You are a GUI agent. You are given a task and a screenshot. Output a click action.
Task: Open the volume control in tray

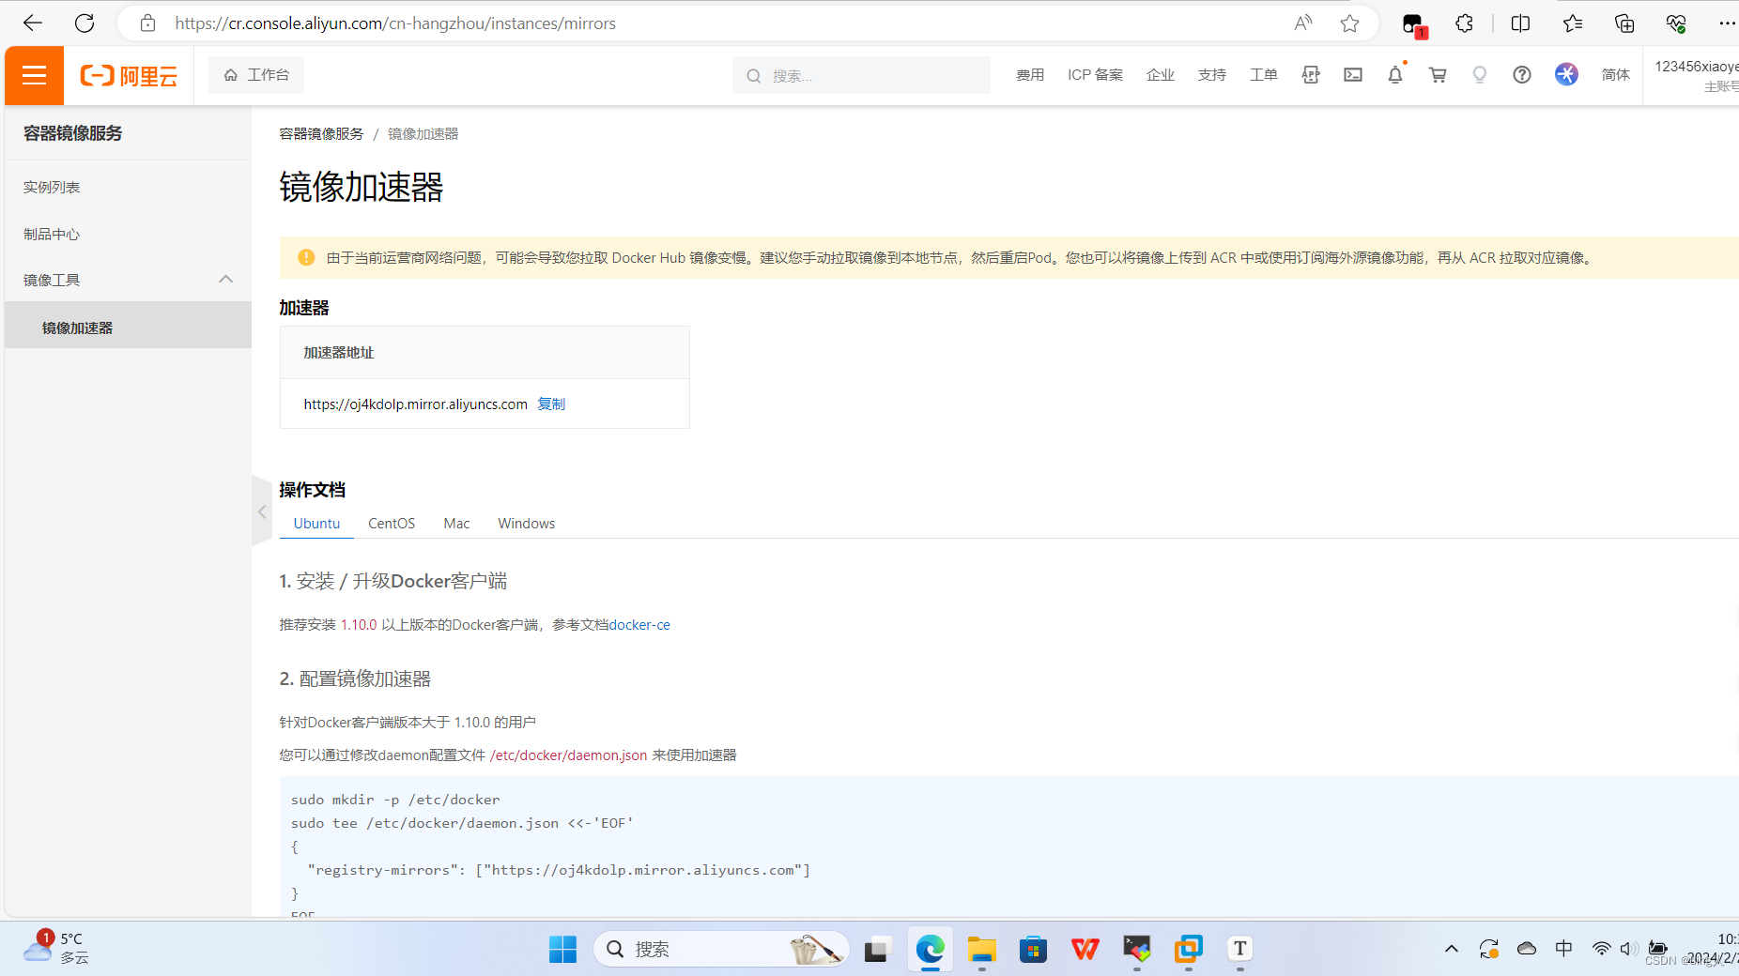[x=1629, y=949]
